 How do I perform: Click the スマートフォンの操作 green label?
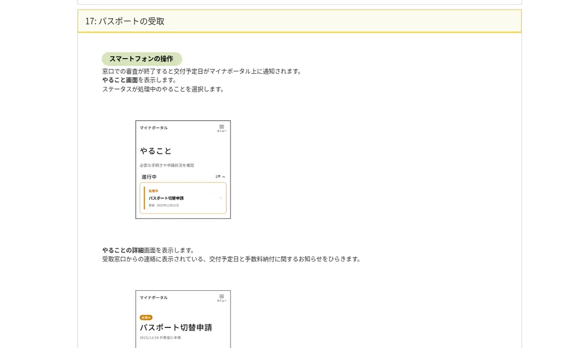click(x=142, y=59)
